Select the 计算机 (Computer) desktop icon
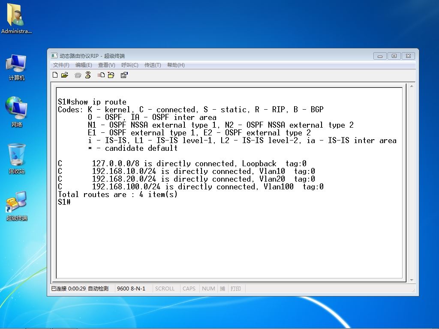The height and width of the screenshot is (329, 439). tap(16, 67)
